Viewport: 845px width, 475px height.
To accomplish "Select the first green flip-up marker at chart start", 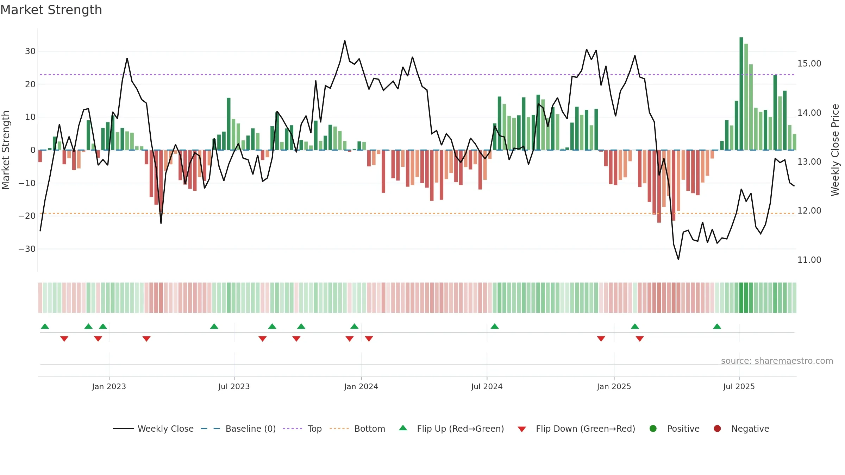I will (x=45, y=326).
